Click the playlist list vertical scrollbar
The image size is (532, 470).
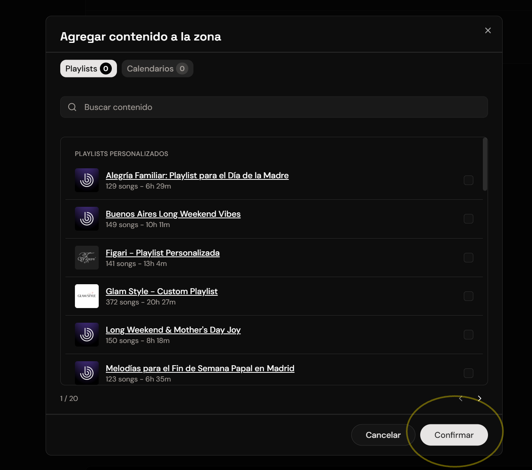[485, 164]
